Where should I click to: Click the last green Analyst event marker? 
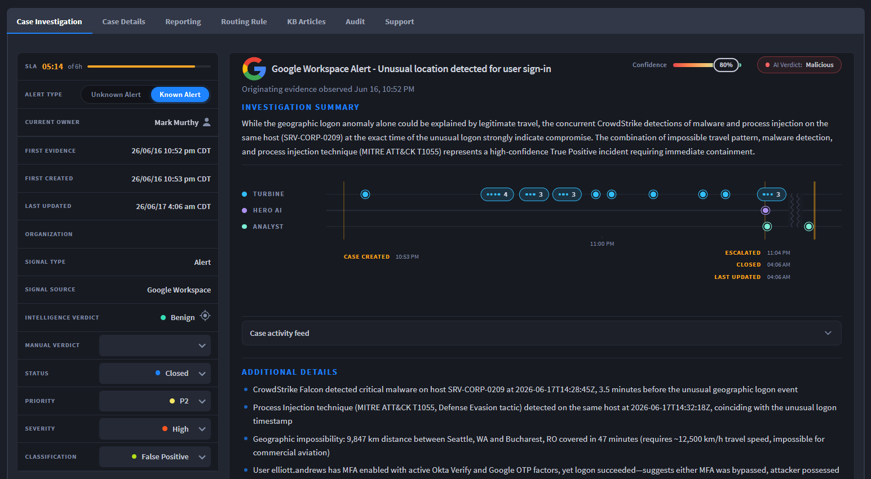click(809, 227)
